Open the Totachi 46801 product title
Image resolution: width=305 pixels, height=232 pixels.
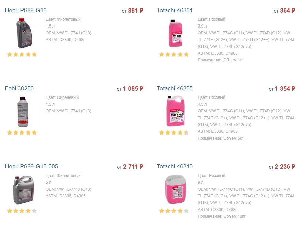tap(174, 11)
